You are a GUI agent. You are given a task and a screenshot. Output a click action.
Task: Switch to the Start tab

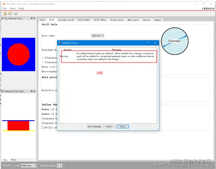click(43, 20)
